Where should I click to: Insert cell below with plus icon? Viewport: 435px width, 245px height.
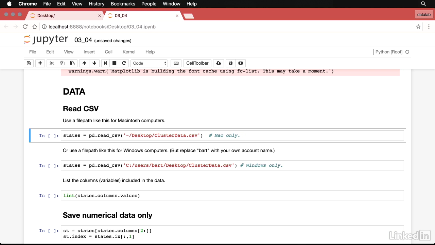pyautogui.click(x=40, y=63)
